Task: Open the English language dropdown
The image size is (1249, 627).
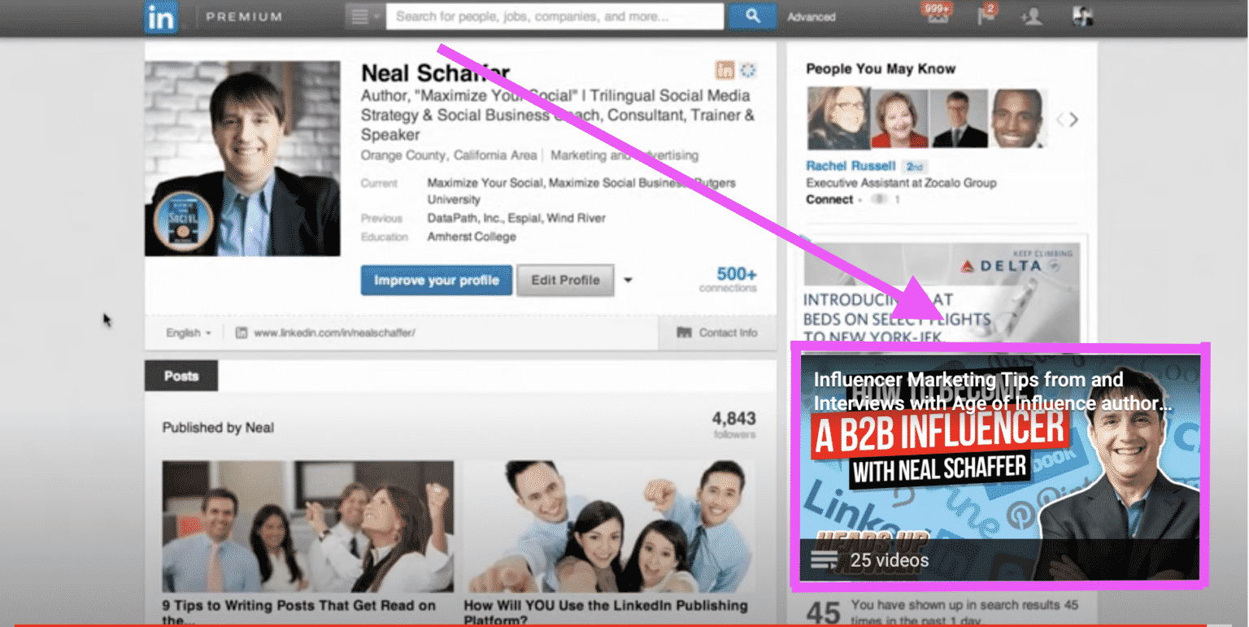Action: click(x=187, y=333)
